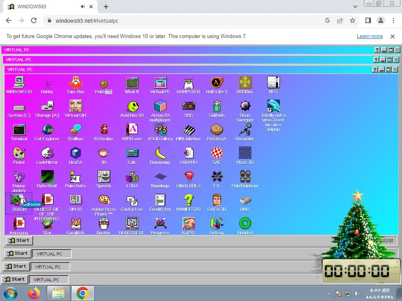Open the HexEd icon
The height and width of the screenshot is (301, 402).
click(x=75, y=156)
